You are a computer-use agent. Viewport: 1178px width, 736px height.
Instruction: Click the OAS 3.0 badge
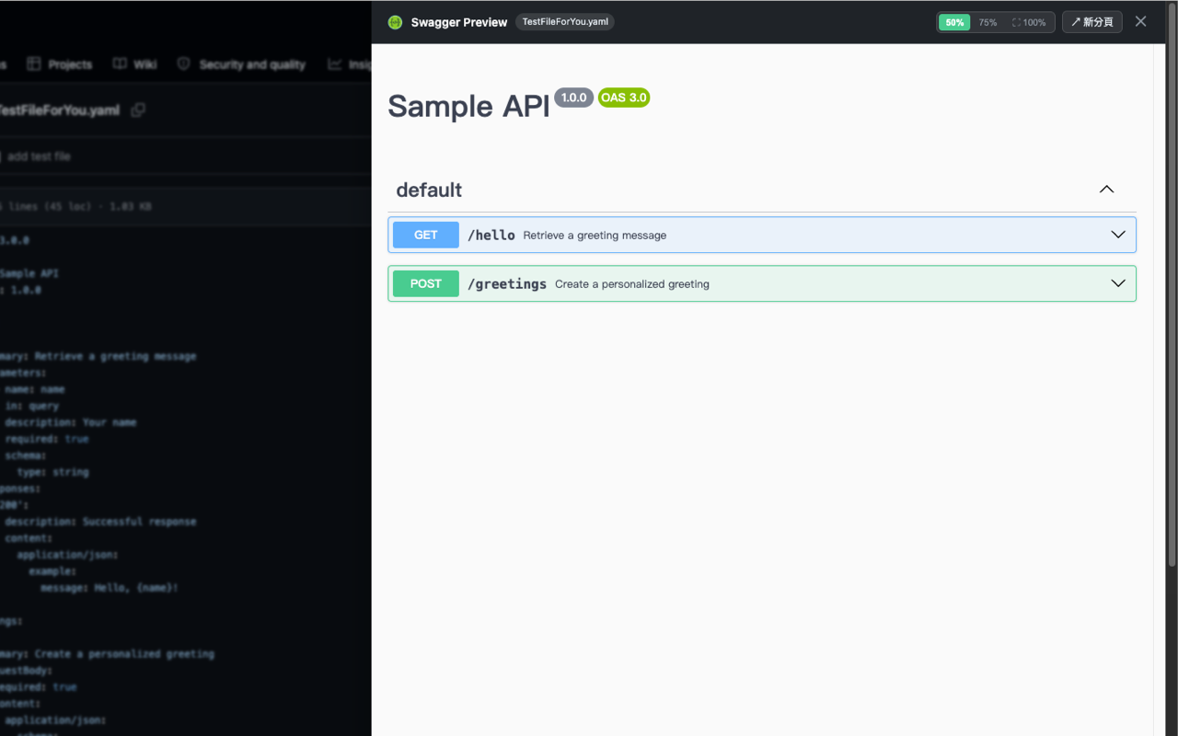coord(624,98)
